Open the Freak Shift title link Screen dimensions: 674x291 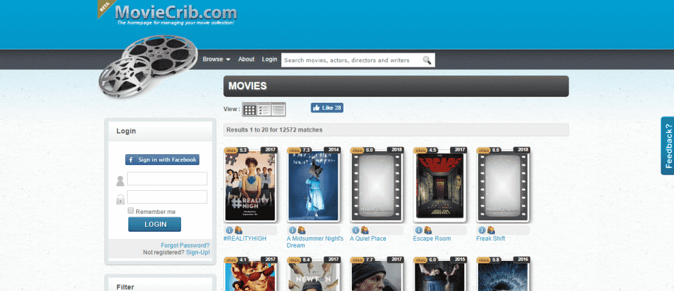491,238
